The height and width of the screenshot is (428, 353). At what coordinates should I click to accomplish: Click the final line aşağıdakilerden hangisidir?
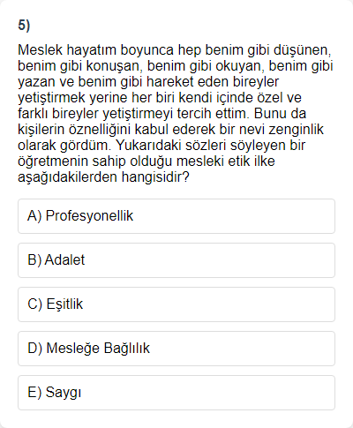103,177
